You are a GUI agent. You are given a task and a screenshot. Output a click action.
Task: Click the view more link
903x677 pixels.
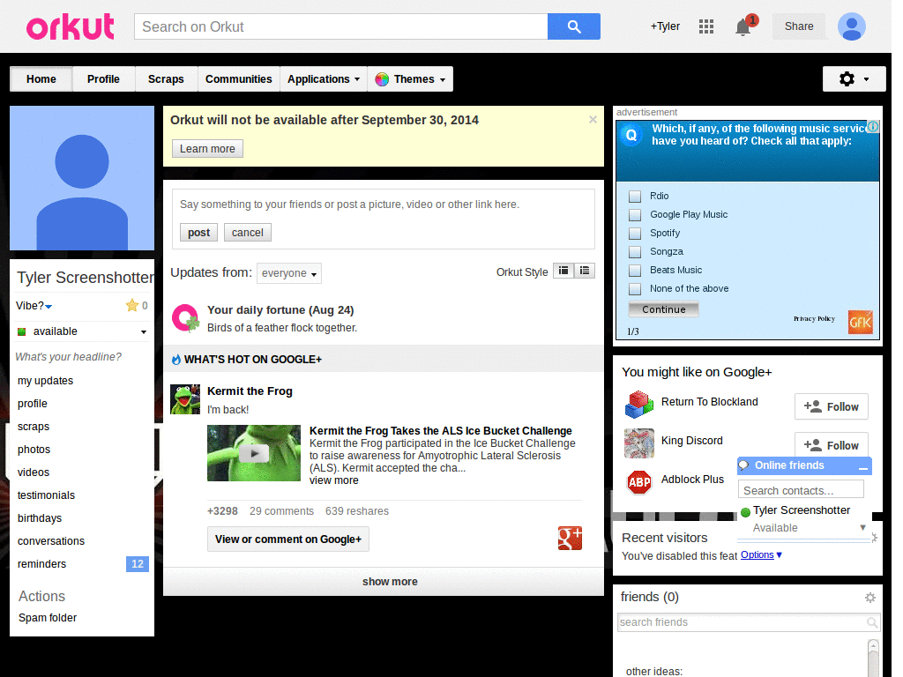(x=333, y=480)
